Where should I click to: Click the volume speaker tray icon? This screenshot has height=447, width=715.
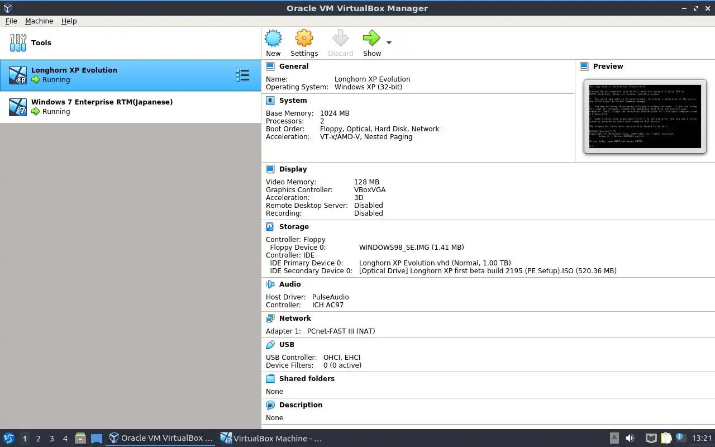[x=630, y=438]
